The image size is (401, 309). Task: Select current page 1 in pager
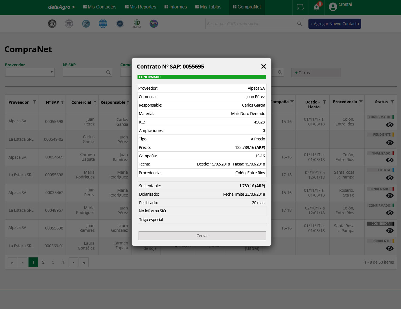pos(33,262)
